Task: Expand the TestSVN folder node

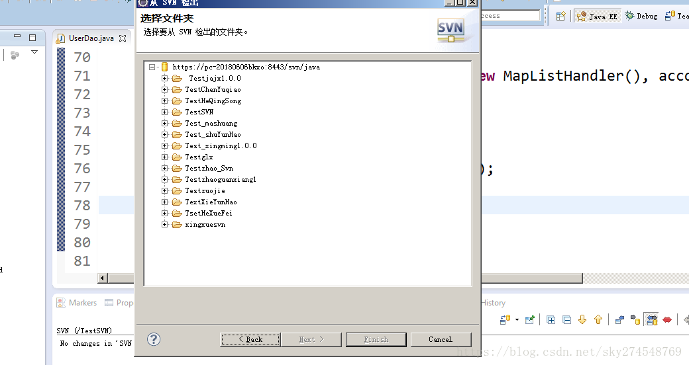Action: click(164, 112)
